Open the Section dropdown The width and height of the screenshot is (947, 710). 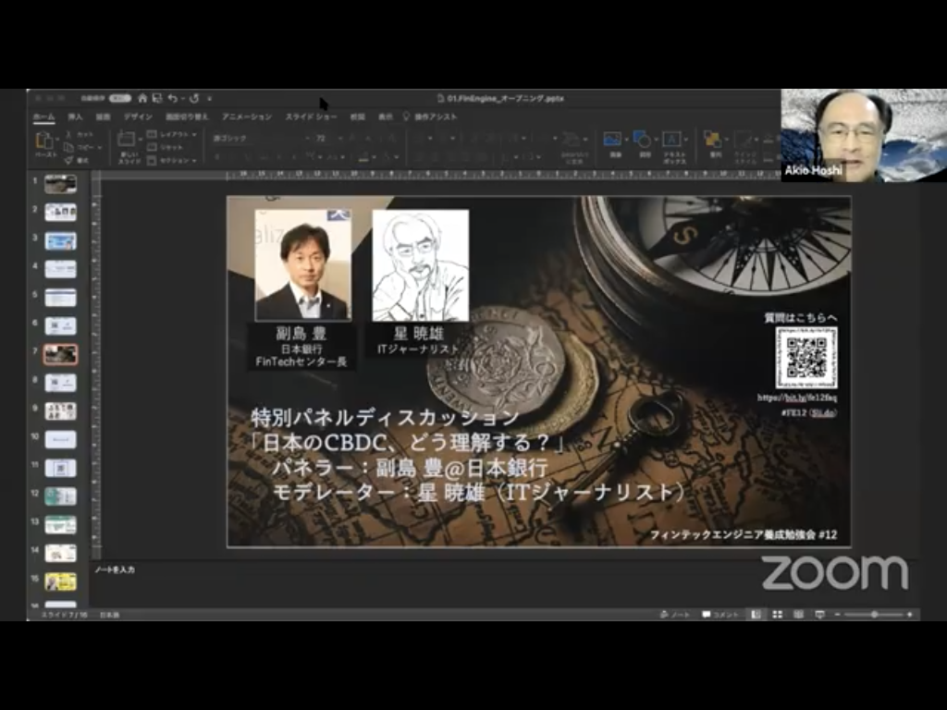click(x=173, y=161)
